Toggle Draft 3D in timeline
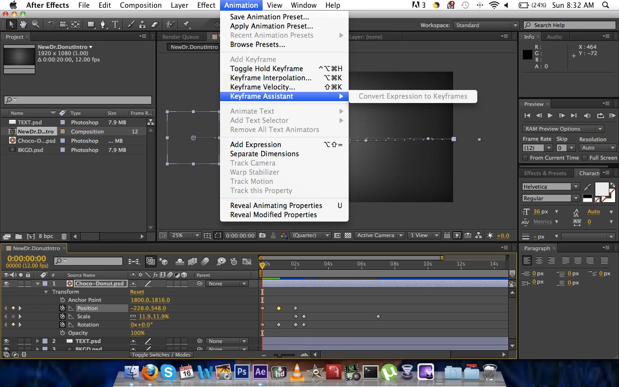Viewport: 619px width, 387px height. tap(163, 261)
